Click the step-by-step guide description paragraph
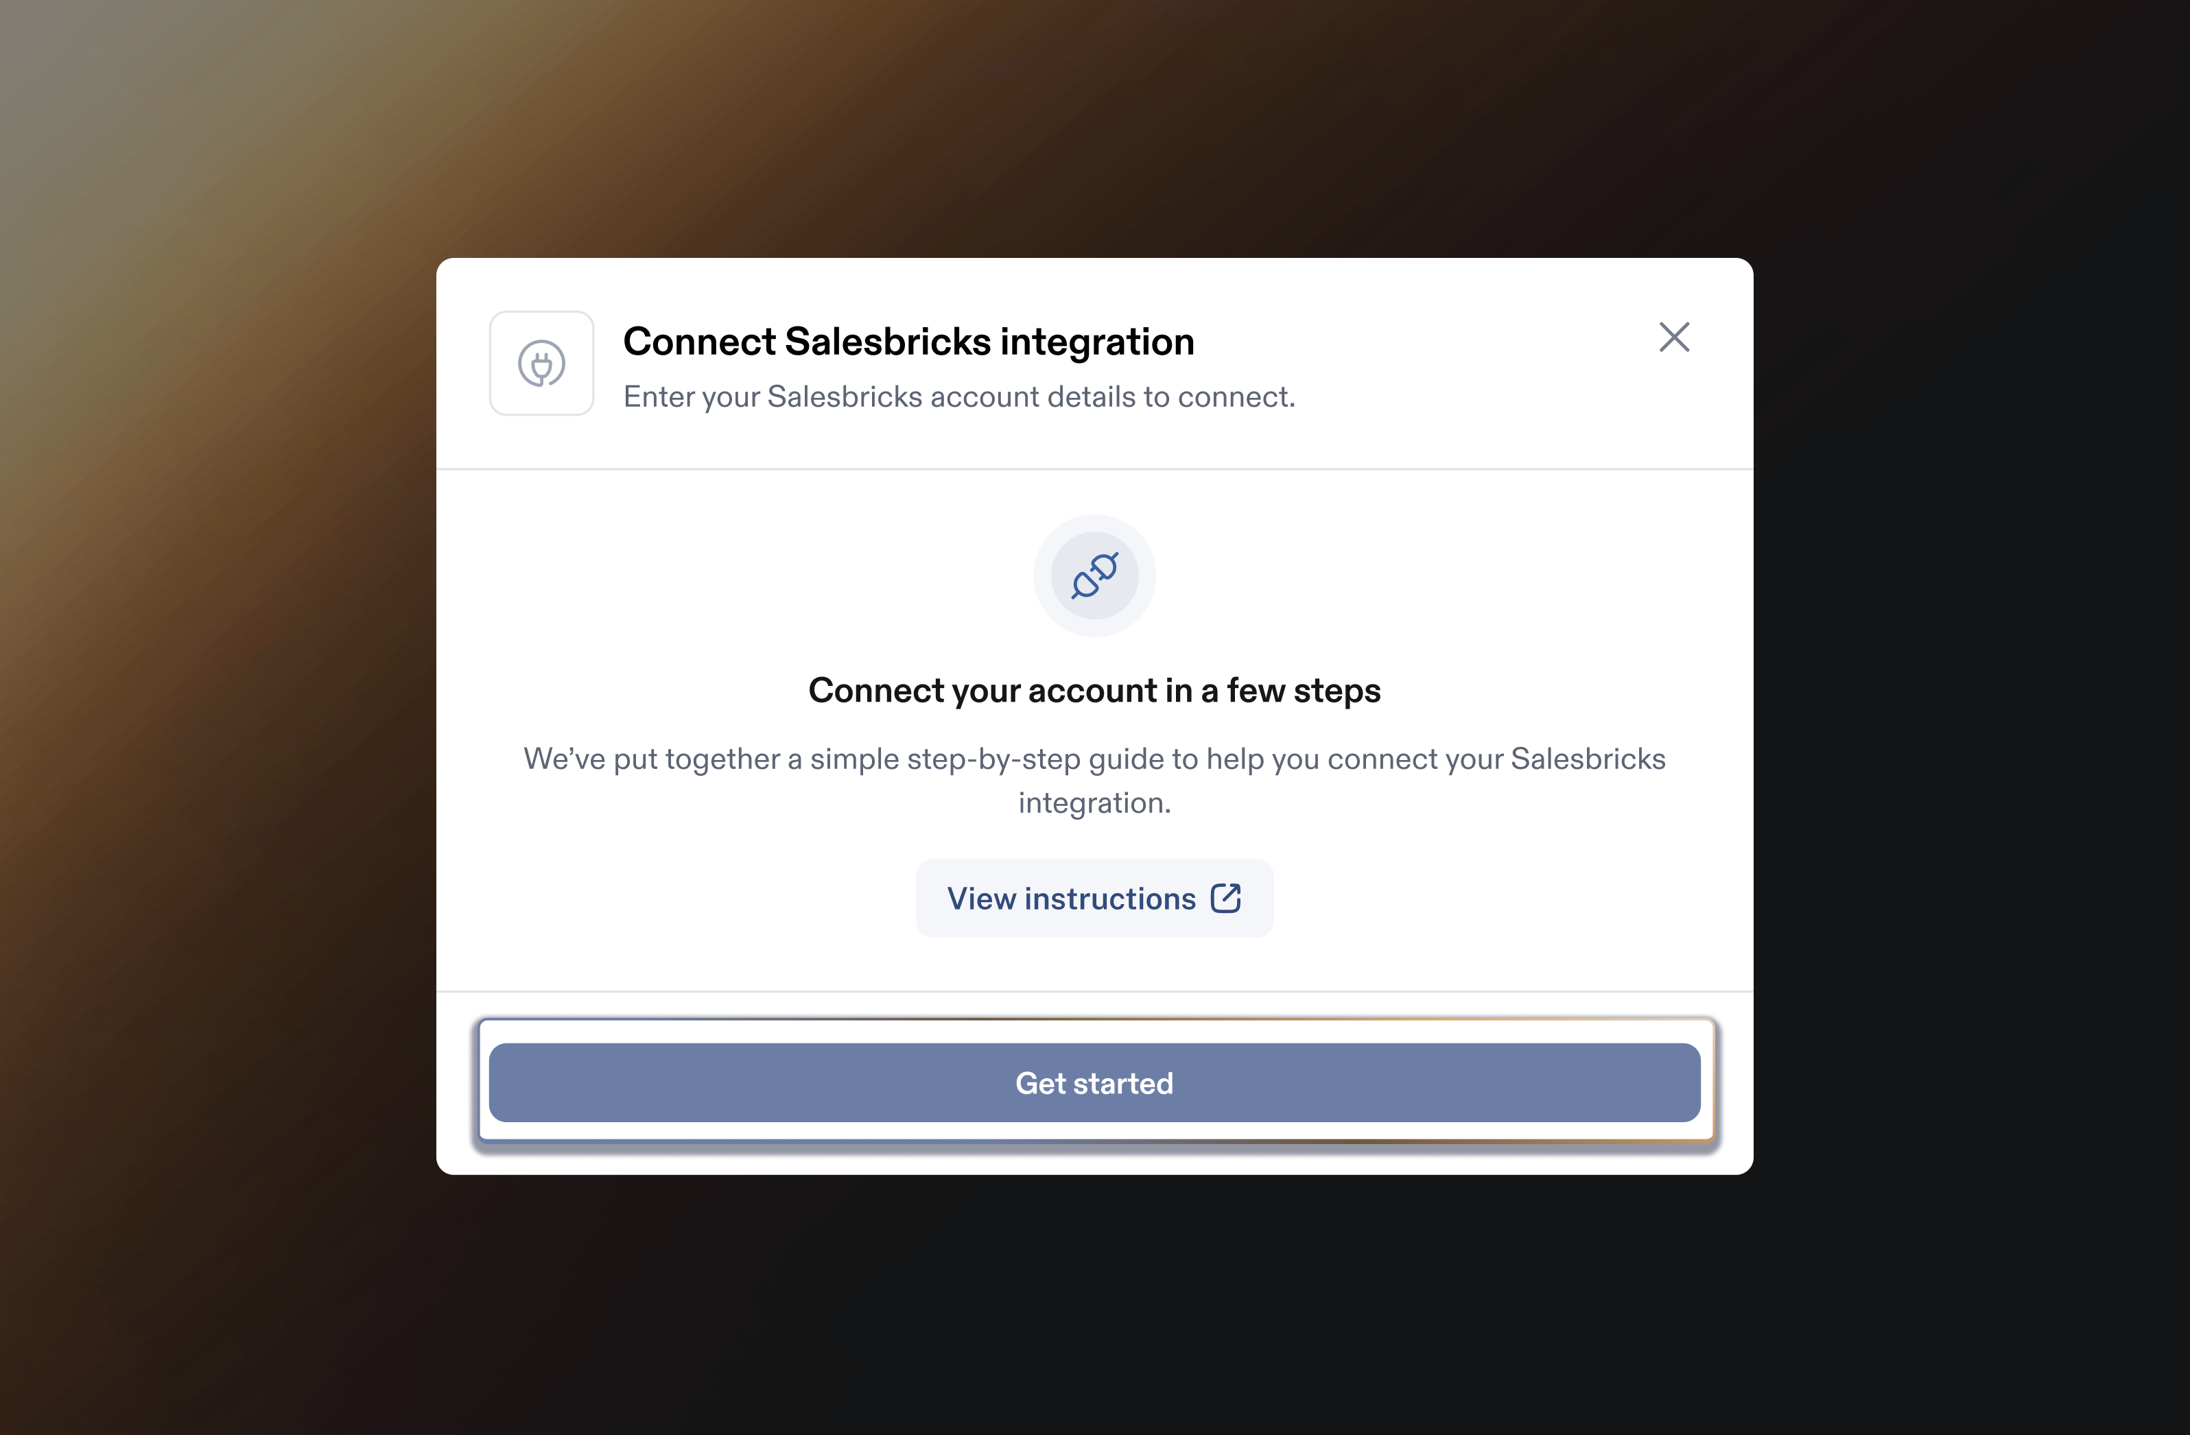The height and width of the screenshot is (1435, 2190). click(1094, 760)
